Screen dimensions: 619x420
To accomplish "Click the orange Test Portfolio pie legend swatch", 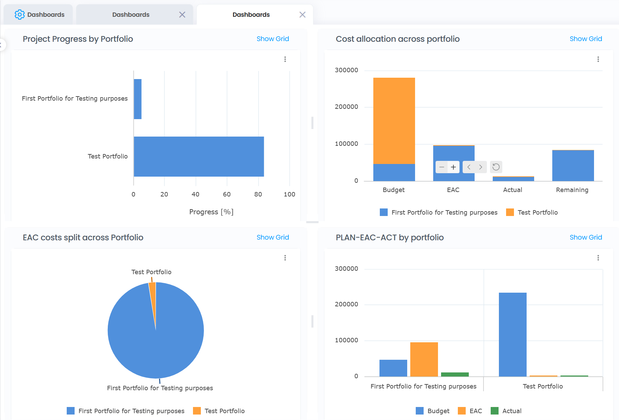I will coord(197,411).
